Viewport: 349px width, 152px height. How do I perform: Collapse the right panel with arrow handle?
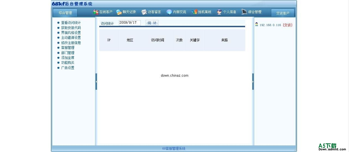click(253, 82)
